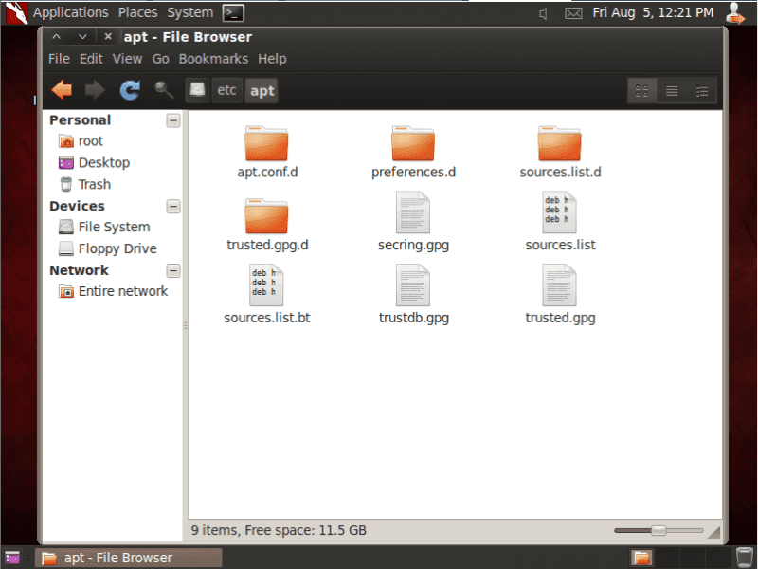Screen dimensions: 758x569
Task: Open Floppy Drive in sidebar
Action: [108, 248]
